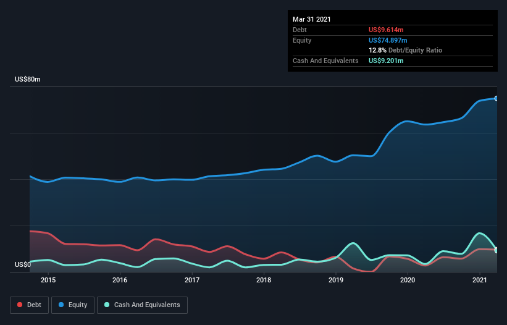Click the US$74.897m equity value
This screenshot has height=325, width=507.
pos(388,40)
